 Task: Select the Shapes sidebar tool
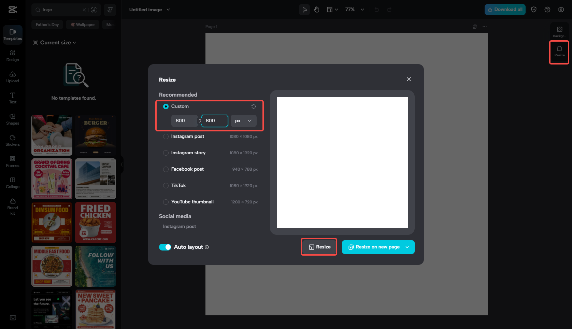tap(12, 119)
